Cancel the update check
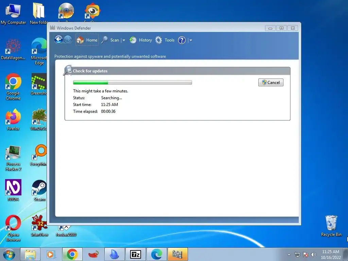348x261 pixels. click(x=271, y=82)
